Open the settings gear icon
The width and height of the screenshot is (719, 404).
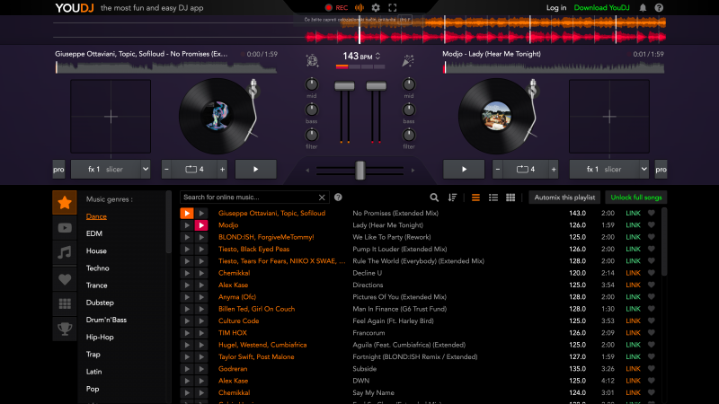[x=376, y=7]
